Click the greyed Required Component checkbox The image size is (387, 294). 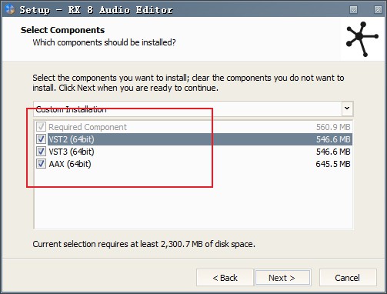click(41, 127)
